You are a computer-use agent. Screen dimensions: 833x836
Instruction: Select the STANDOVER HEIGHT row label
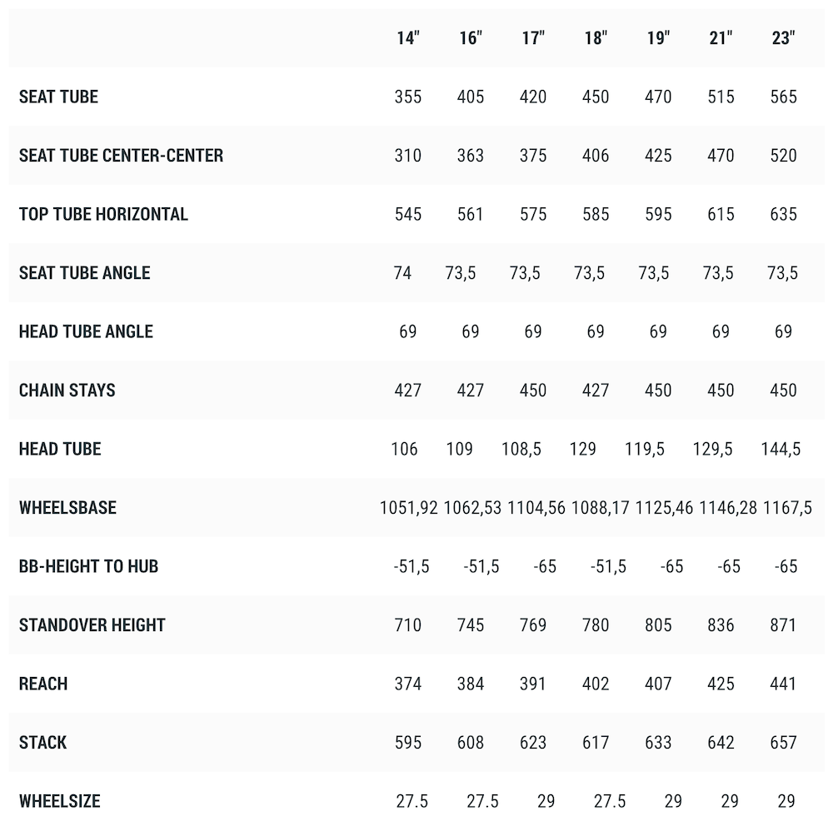[x=92, y=625]
